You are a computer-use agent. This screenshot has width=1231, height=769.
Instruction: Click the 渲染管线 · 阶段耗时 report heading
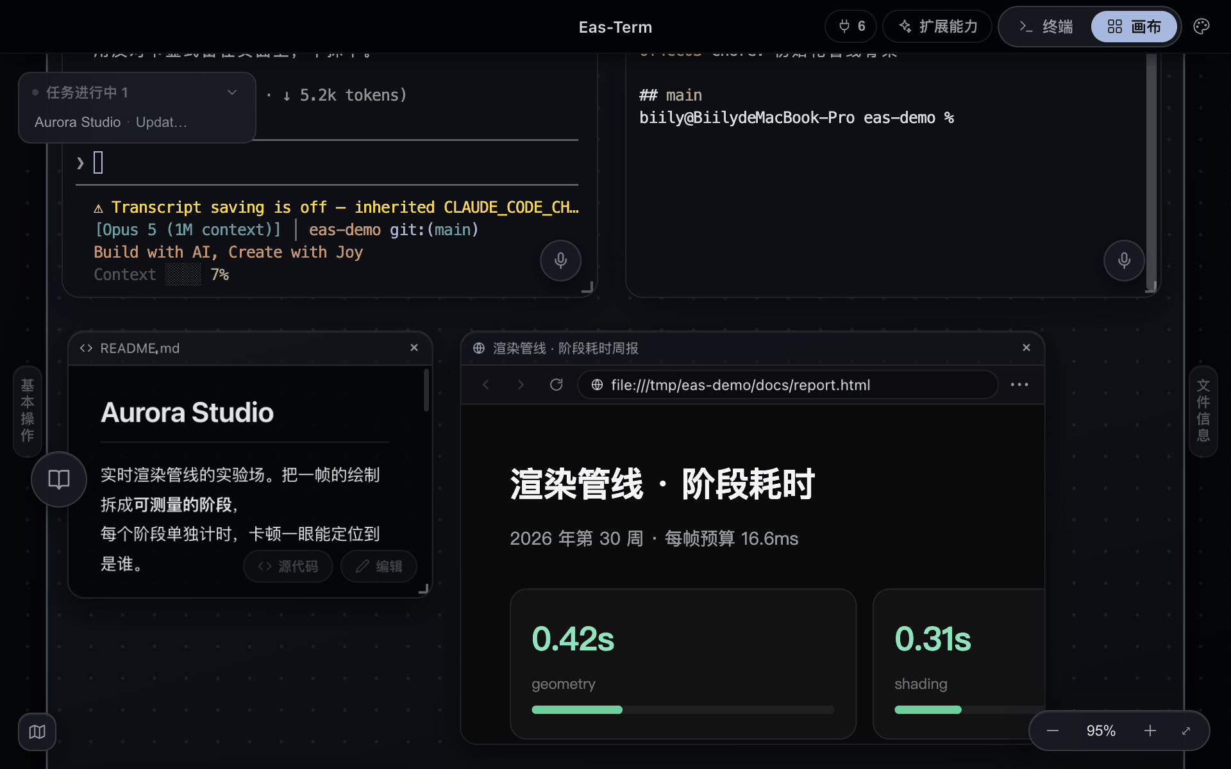pyautogui.click(x=662, y=484)
